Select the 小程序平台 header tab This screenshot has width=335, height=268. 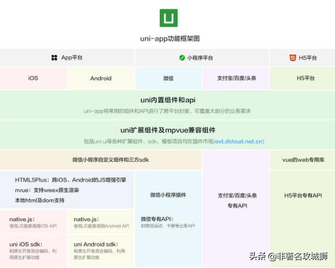[x=202, y=58]
